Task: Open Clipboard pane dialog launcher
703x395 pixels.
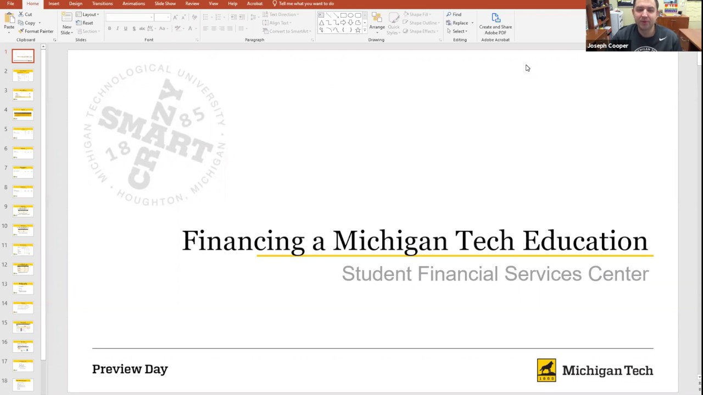Action: coord(54,40)
